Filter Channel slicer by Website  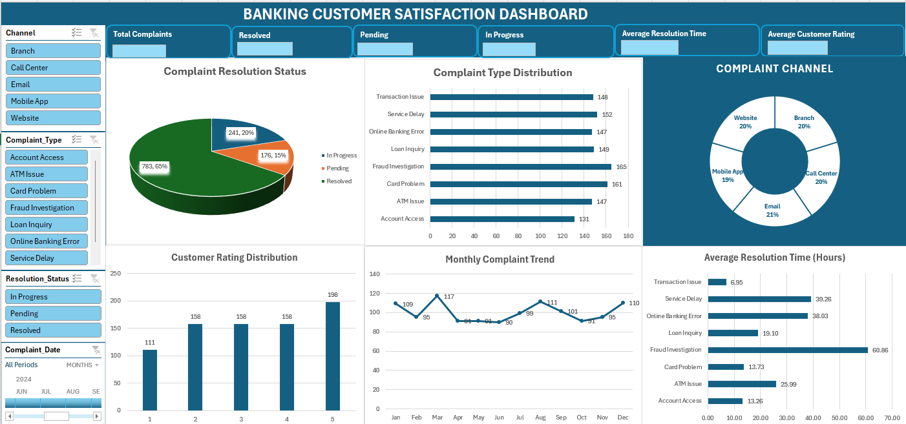pyautogui.click(x=53, y=118)
